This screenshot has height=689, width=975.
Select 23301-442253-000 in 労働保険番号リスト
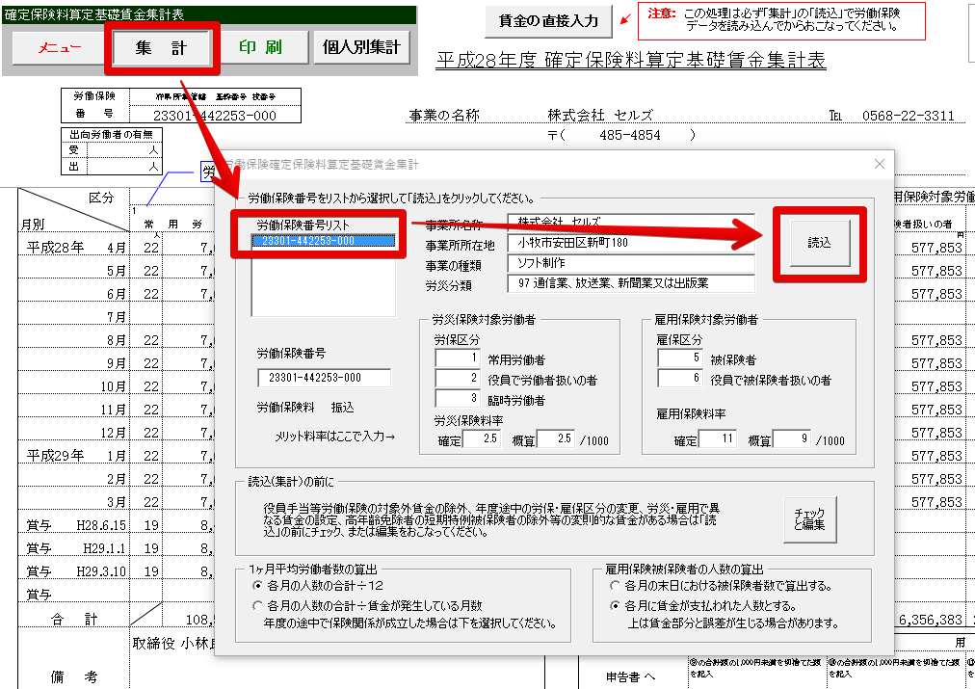(x=324, y=241)
